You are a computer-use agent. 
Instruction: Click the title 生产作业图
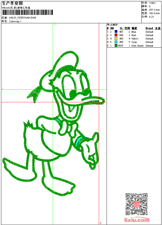pos(12,3)
